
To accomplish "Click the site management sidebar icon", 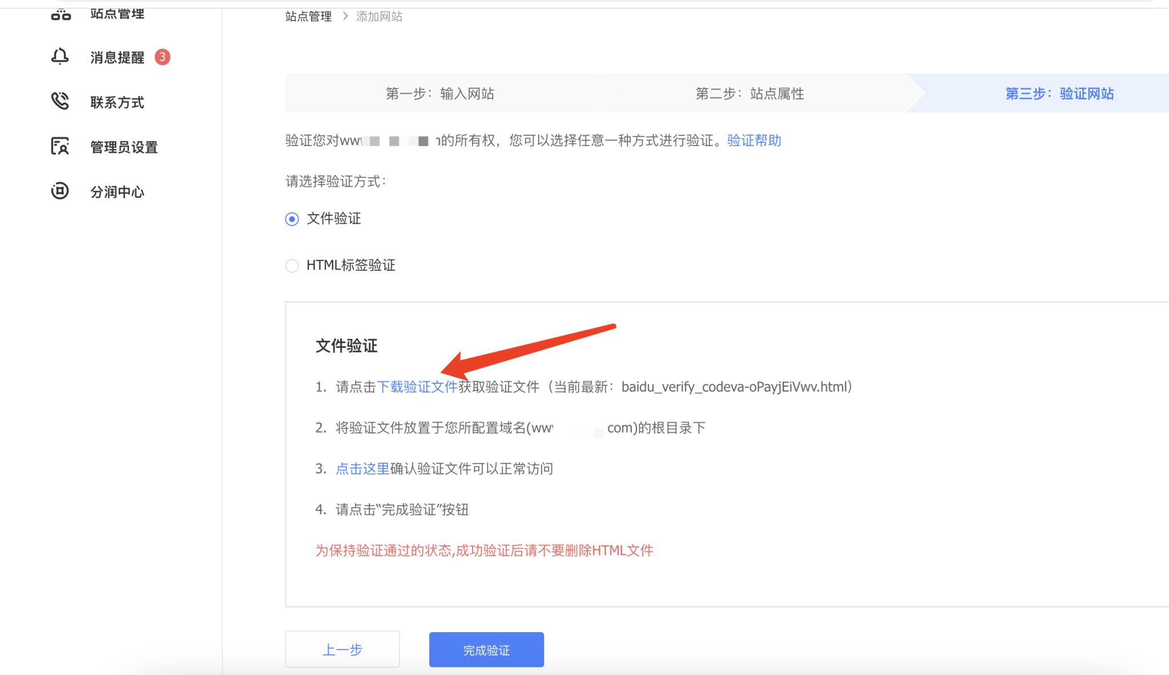I will click(61, 15).
